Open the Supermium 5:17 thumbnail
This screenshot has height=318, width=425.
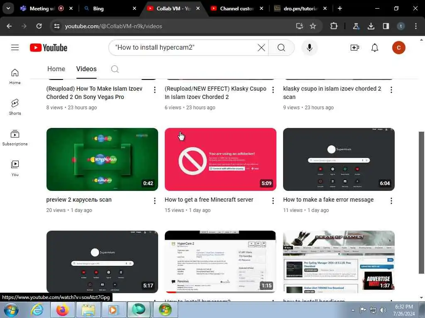coord(102,262)
